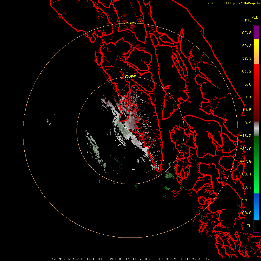Click the 92.3 velocity scale value

(x=247, y=46)
